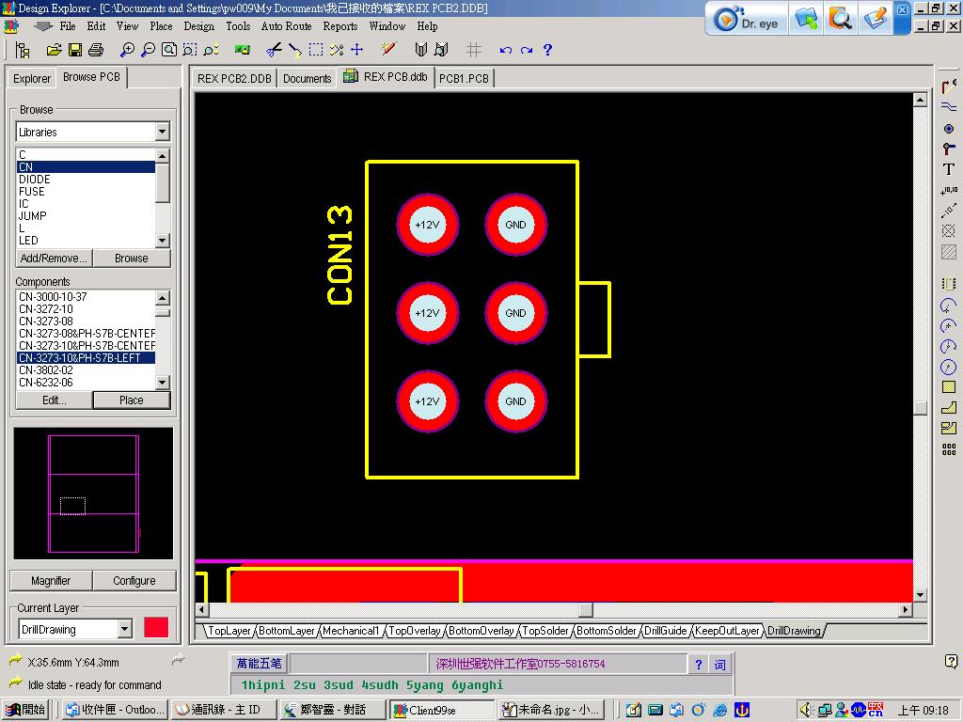Click the red current layer color swatch
The height and width of the screenshot is (722, 963).
pyautogui.click(x=156, y=628)
